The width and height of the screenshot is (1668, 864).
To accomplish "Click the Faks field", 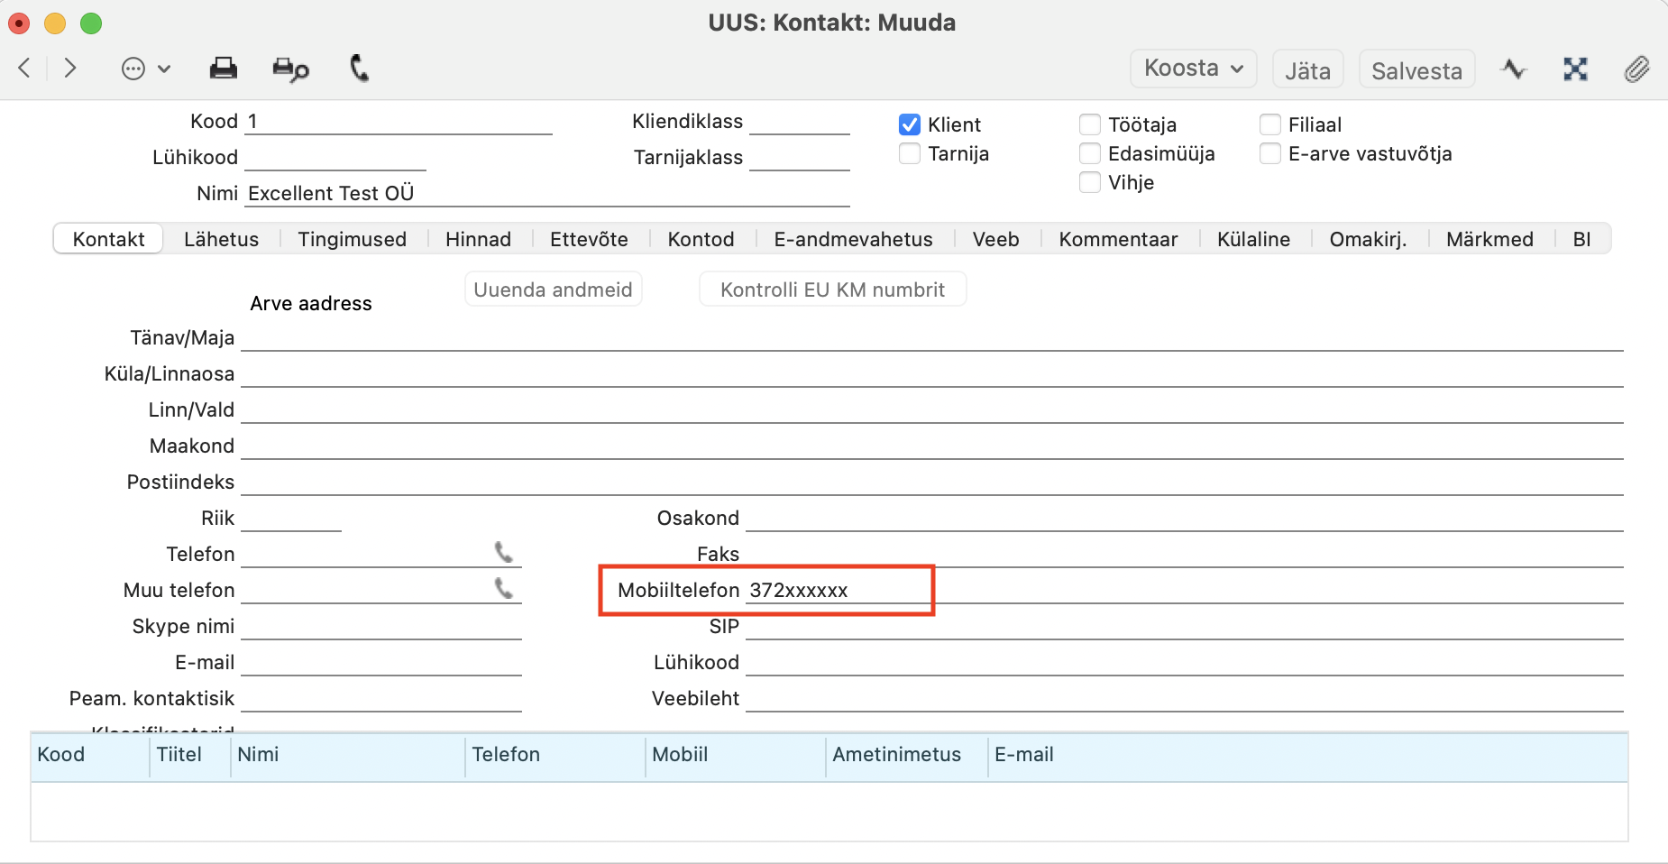I will point(1184,554).
